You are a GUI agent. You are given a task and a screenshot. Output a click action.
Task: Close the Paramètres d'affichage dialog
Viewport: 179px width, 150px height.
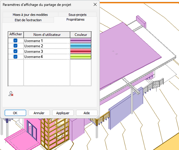(x=95, y=5)
